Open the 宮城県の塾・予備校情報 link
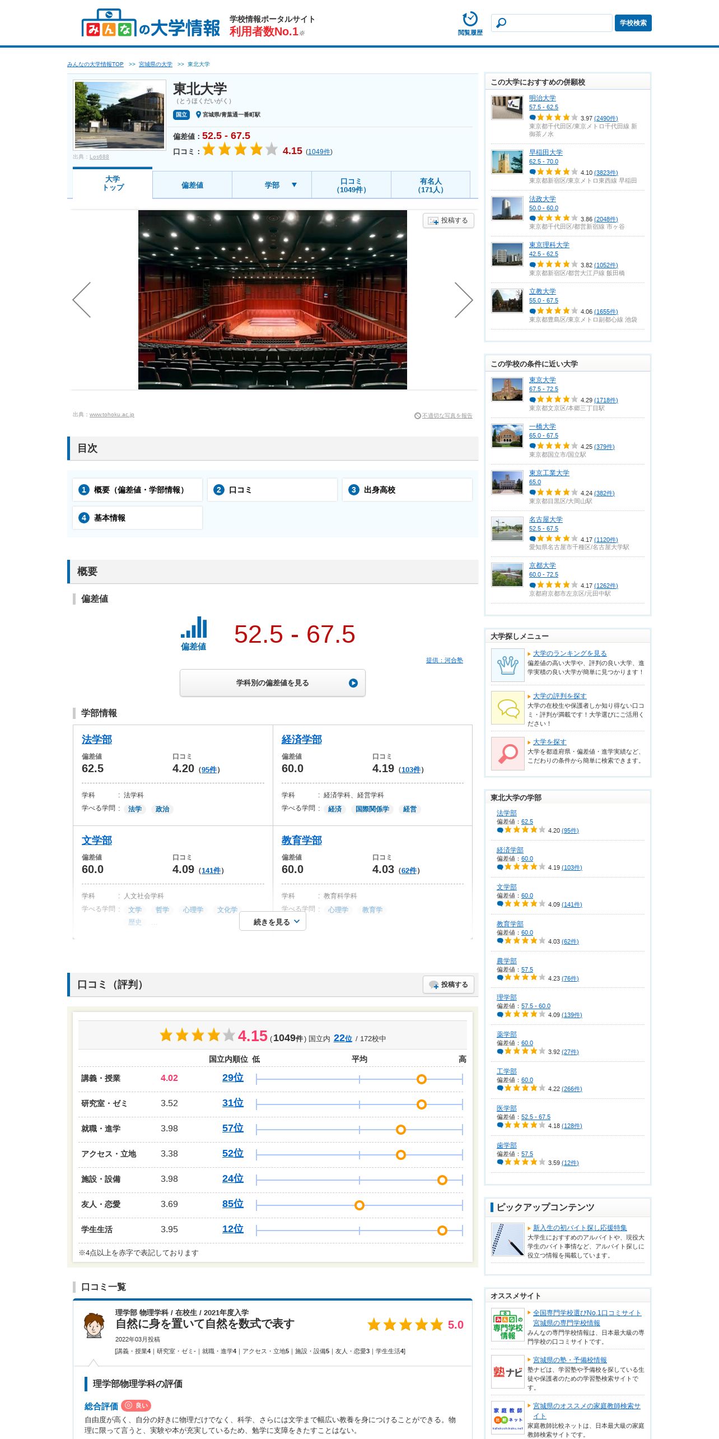The width and height of the screenshot is (719, 1439). pyautogui.click(x=569, y=1360)
